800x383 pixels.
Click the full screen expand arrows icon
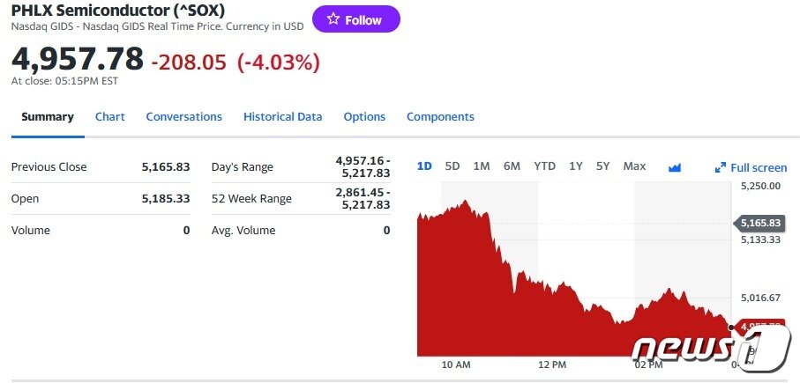click(720, 167)
